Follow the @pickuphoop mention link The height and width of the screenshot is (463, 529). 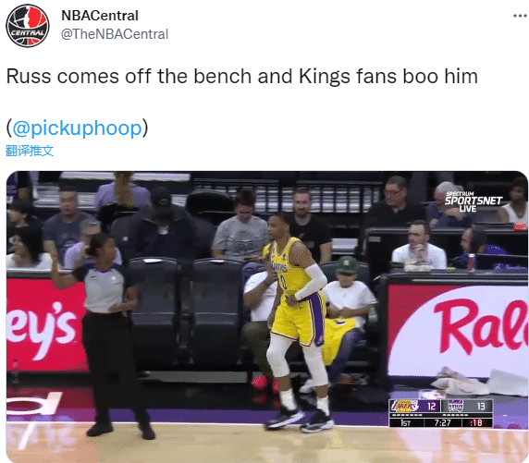(77, 128)
